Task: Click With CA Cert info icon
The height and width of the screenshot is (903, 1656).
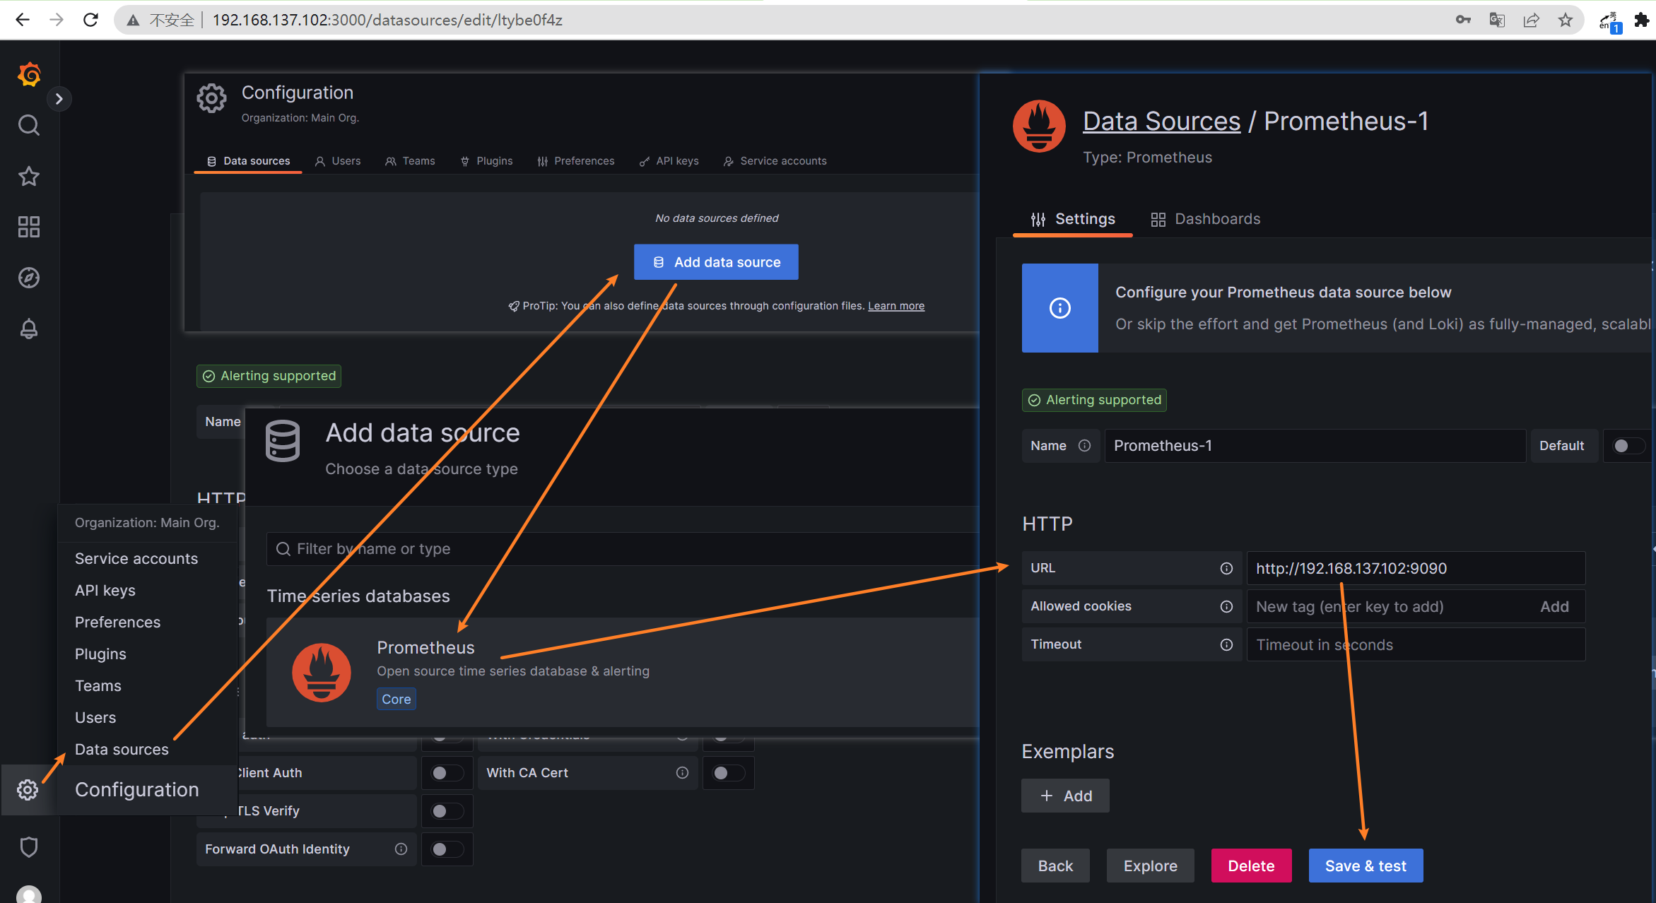Action: click(682, 773)
